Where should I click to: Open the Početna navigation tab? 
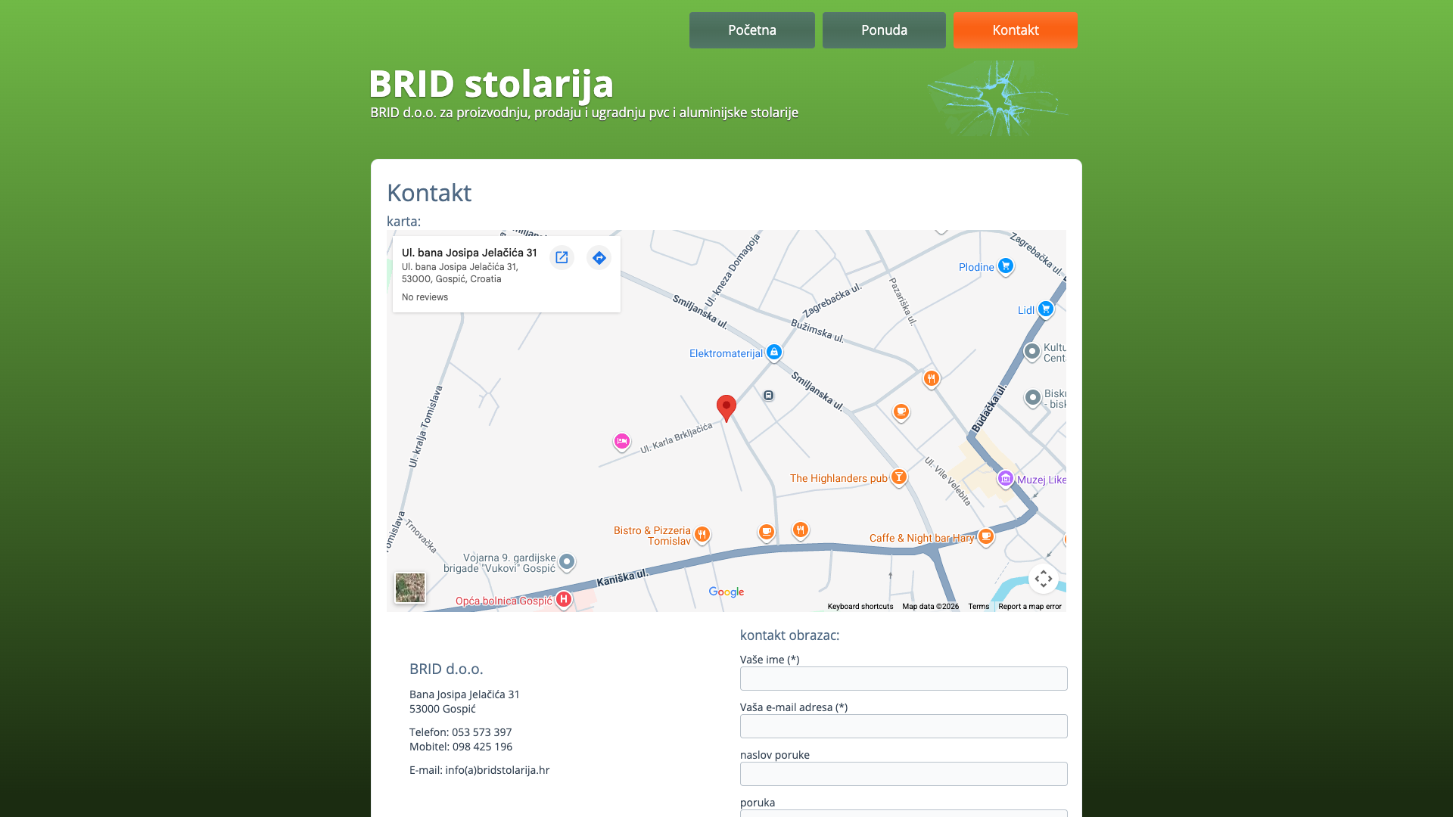(751, 30)
